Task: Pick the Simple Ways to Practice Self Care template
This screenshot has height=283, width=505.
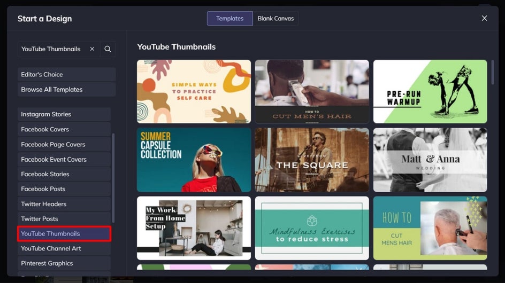Action: pyautogui.click(x=194, y=91)
